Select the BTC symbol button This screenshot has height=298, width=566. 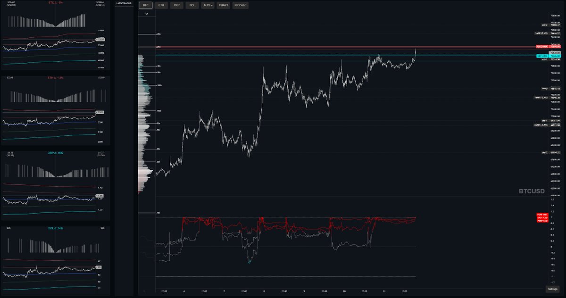point(145,5)
